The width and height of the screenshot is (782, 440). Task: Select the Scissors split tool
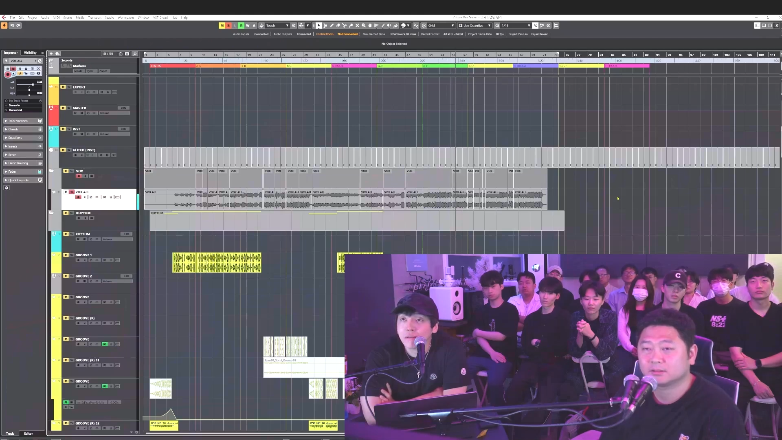tap(344, 25)
